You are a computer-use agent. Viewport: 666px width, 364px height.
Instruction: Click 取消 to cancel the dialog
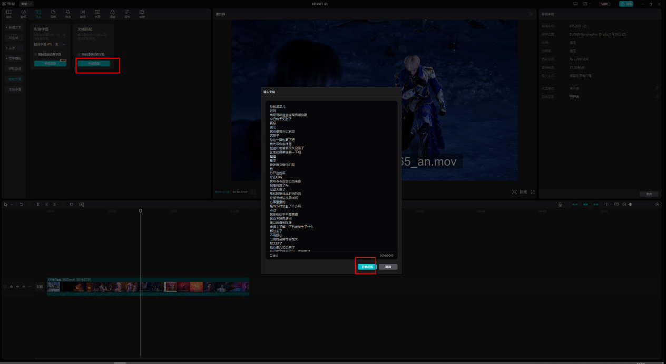[388, 267]
